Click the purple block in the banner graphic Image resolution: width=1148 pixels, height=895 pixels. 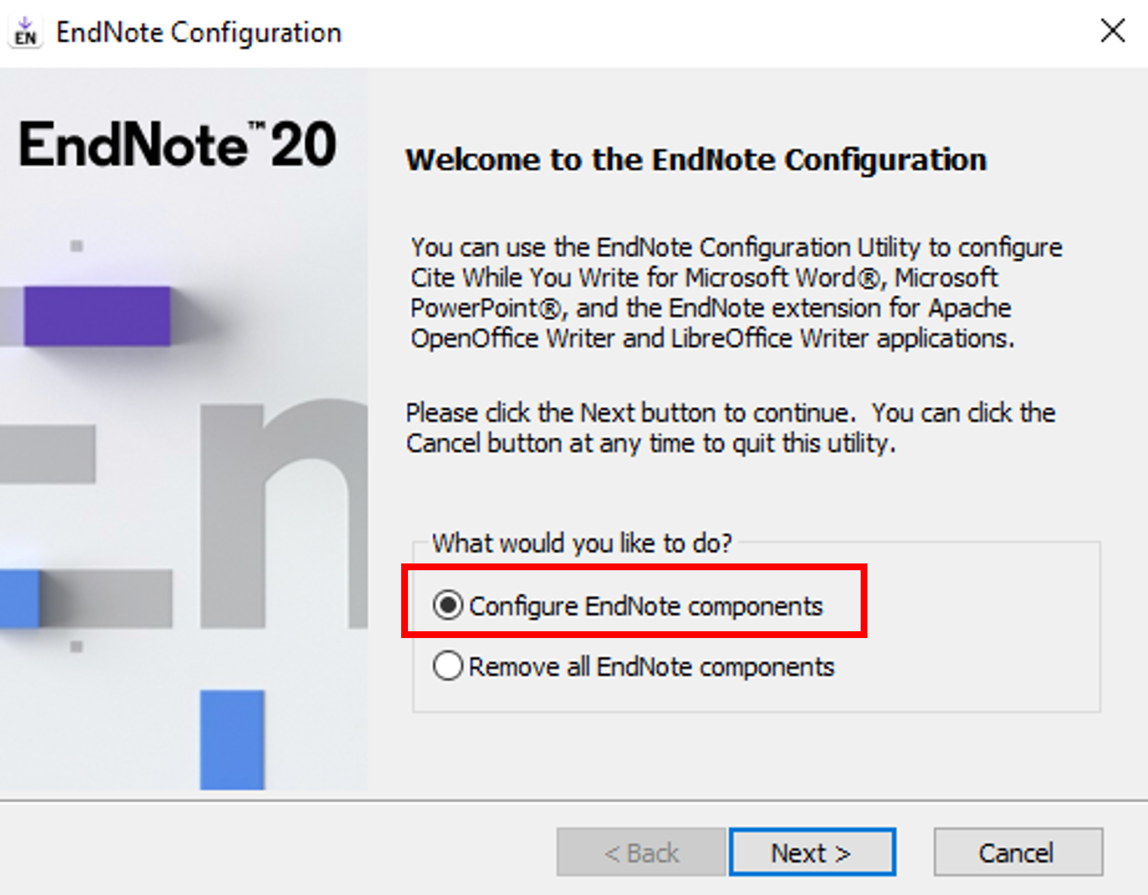click(97, 316)
